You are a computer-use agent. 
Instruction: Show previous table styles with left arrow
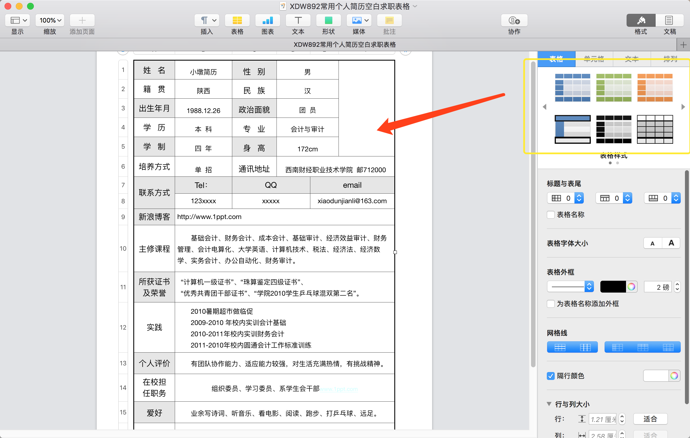tap(545, 107)
